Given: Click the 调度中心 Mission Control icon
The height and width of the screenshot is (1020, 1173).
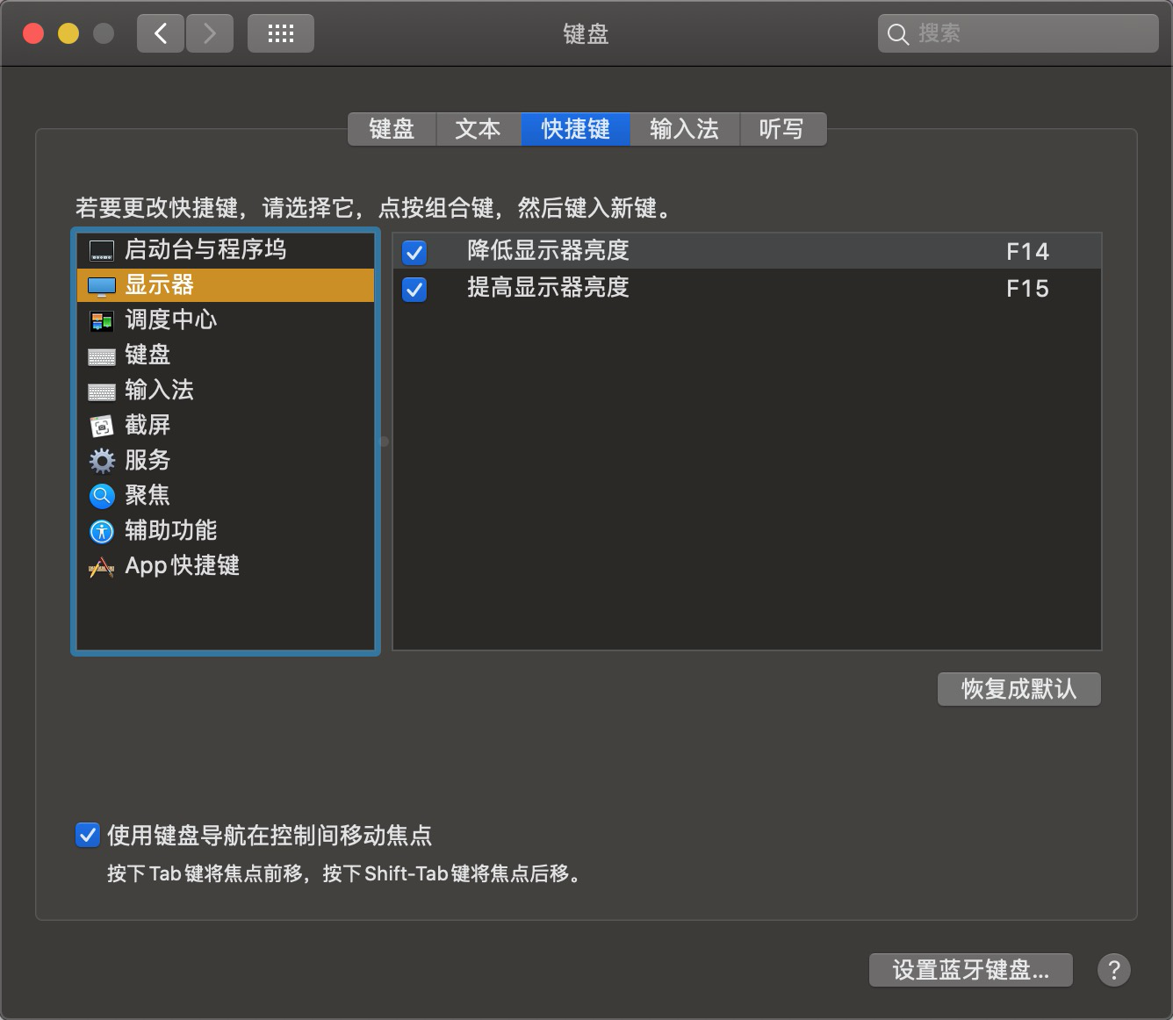Looking at the screenshot, I should tap(102, 321).
